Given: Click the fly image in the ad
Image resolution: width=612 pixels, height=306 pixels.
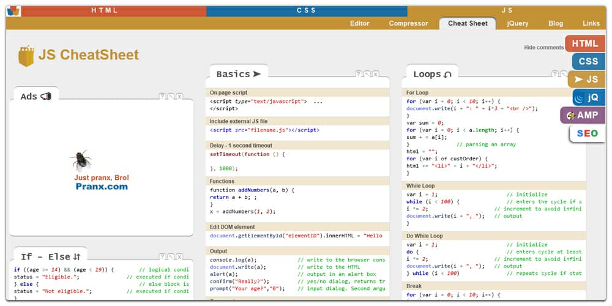Looking at the screenshot, I should click(x=81, y=161).
